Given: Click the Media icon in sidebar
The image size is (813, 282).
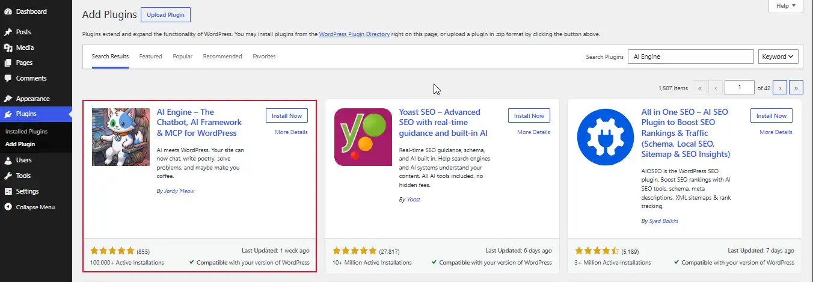Looking at the screenshot, I should 8,48.
